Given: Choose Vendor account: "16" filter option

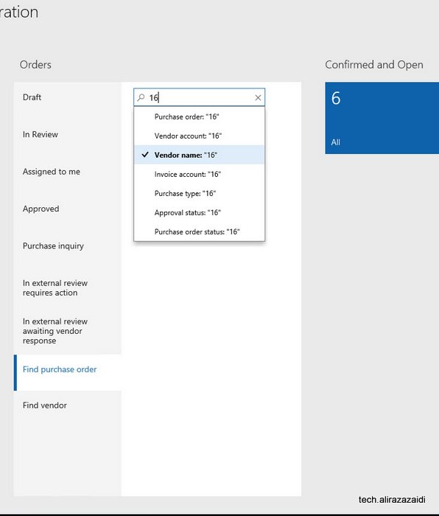Looking at the screenshot, I should 199,136.
